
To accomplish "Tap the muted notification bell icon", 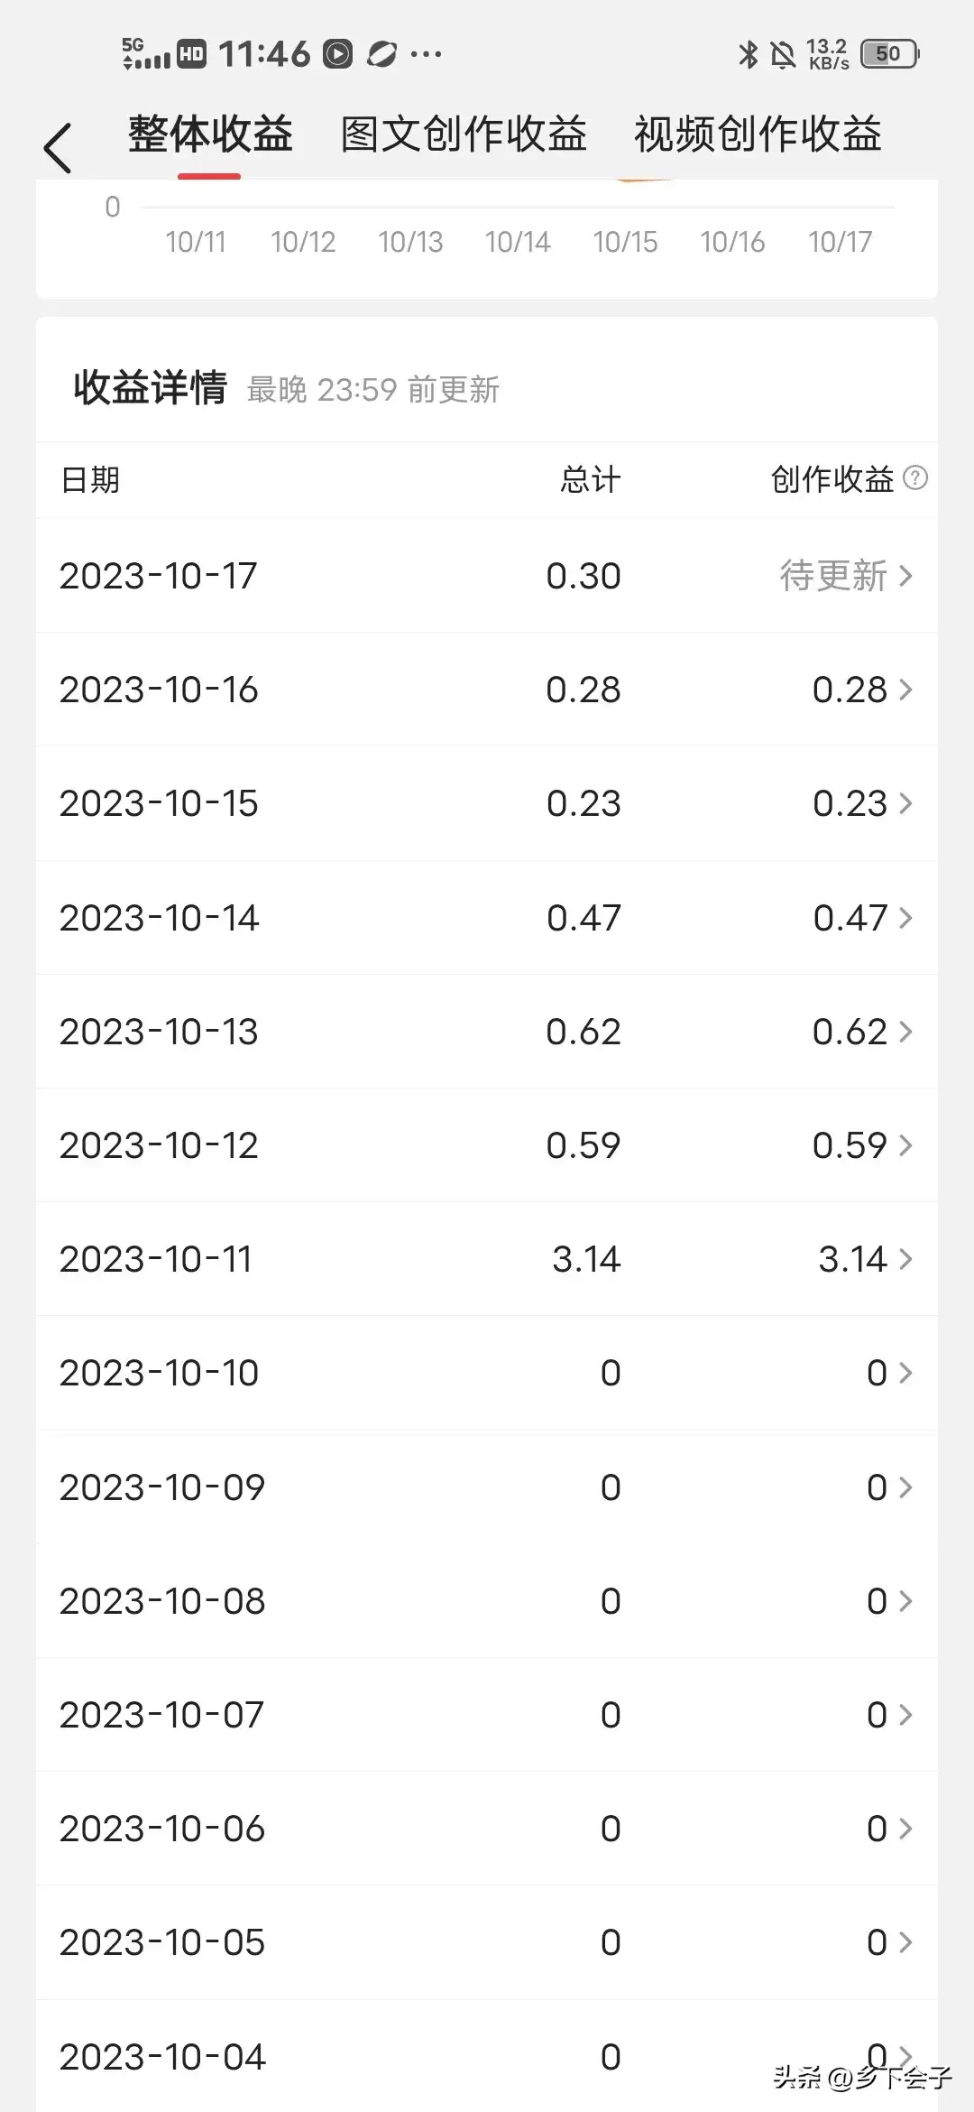I will click(783, 55).
